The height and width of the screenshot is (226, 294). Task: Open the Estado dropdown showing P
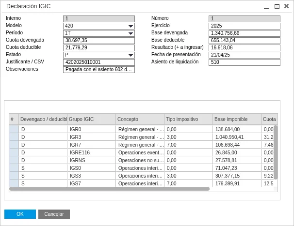pyautogui.click(x=99, y=55)
